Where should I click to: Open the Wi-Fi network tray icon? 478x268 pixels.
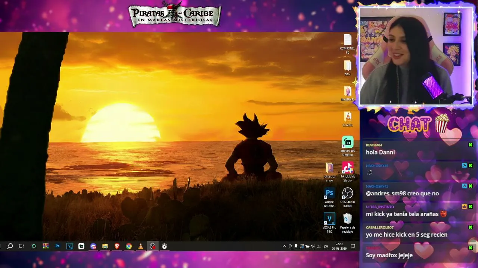(x=318, y=246)
